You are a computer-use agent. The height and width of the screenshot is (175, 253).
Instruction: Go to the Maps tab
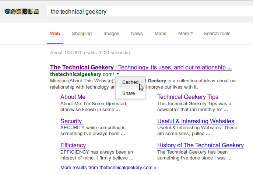[x=161, y=34]
